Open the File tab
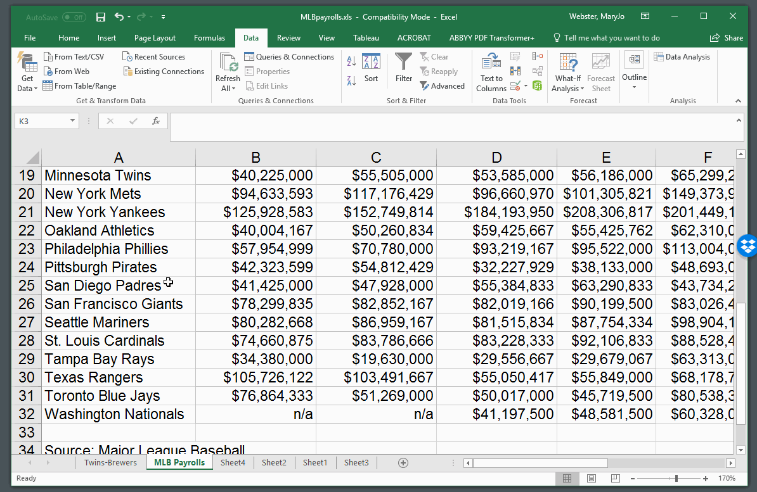 point(30,37)
